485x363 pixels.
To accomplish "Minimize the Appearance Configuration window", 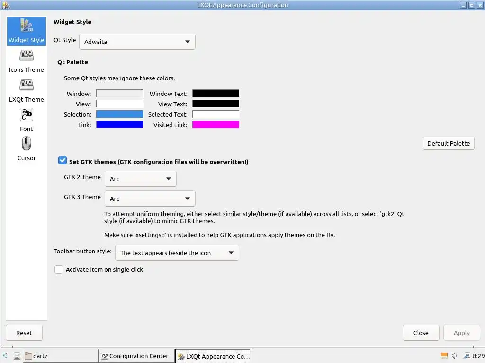I will 463,5.
